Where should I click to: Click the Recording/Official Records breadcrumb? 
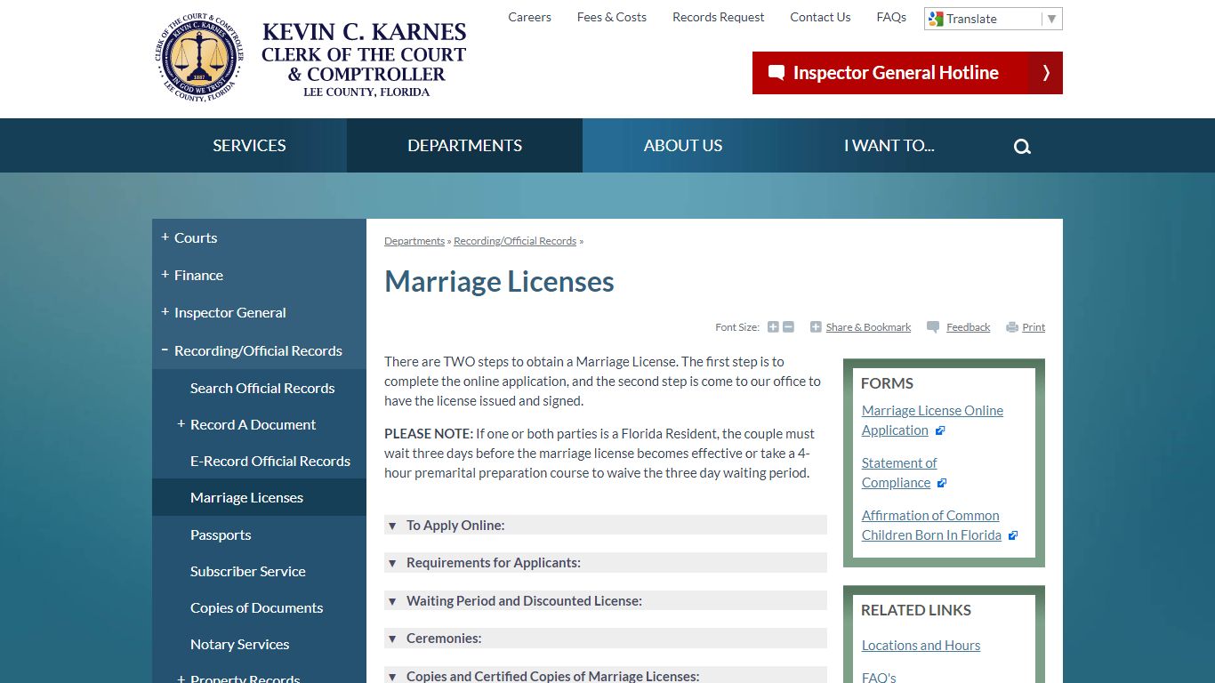click(x=515, y=241)
